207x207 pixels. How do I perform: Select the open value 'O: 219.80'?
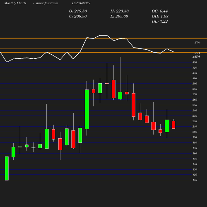[78, 11]
